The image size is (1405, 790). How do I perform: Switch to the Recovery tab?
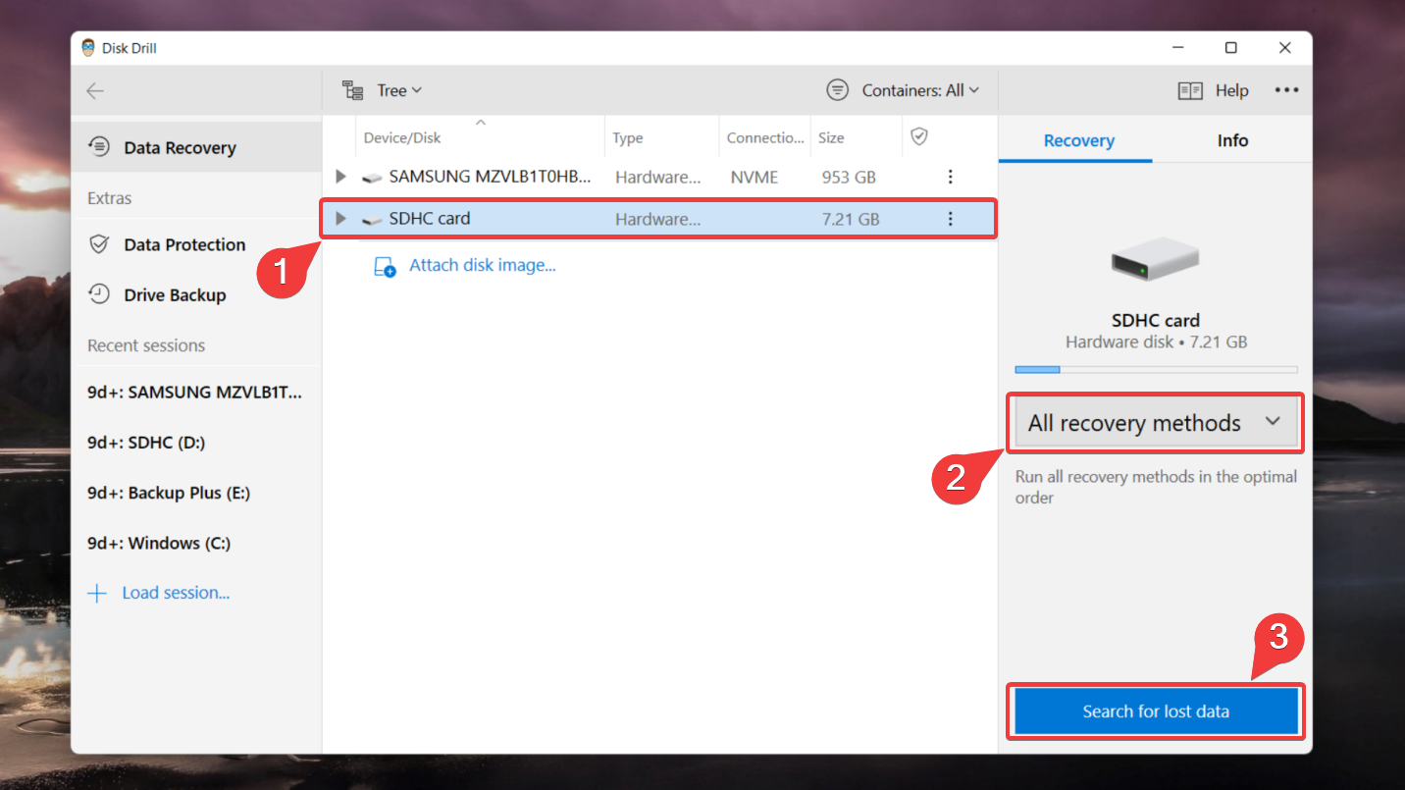(x=1078, y=140)
